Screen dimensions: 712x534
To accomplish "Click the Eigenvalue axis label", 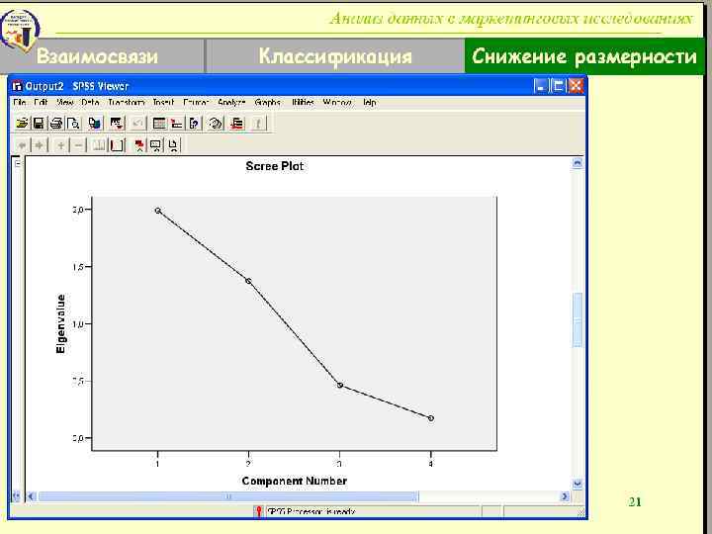I will 60,323.
